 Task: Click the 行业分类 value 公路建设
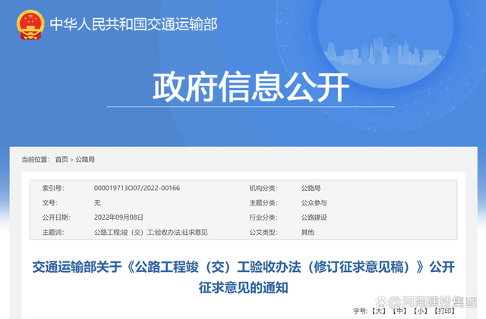(314, 217)
